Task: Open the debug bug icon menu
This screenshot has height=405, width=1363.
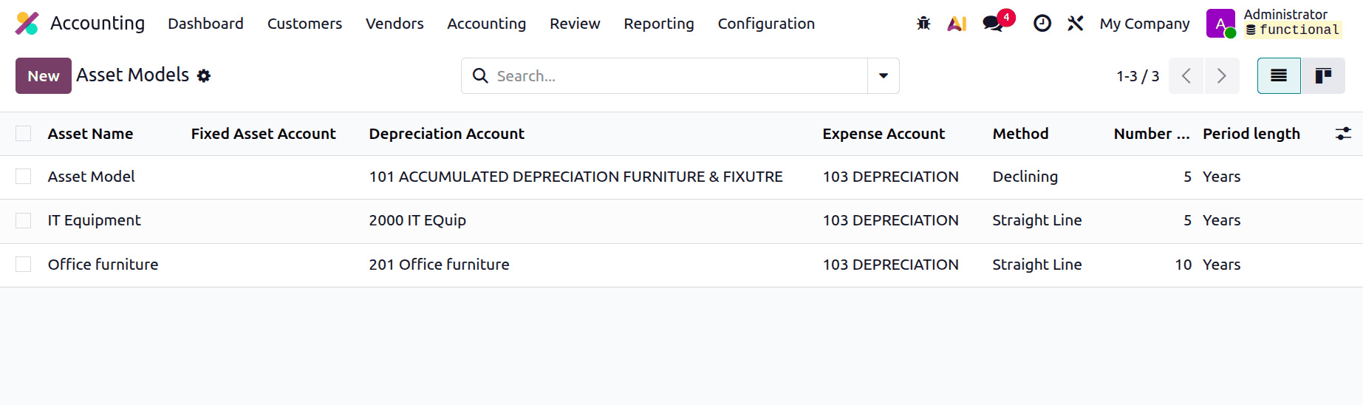Action: [923, 24]
